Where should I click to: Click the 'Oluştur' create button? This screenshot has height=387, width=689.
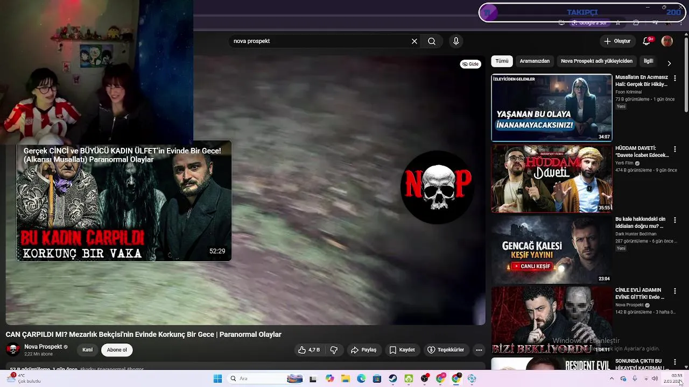click(617, 41)
